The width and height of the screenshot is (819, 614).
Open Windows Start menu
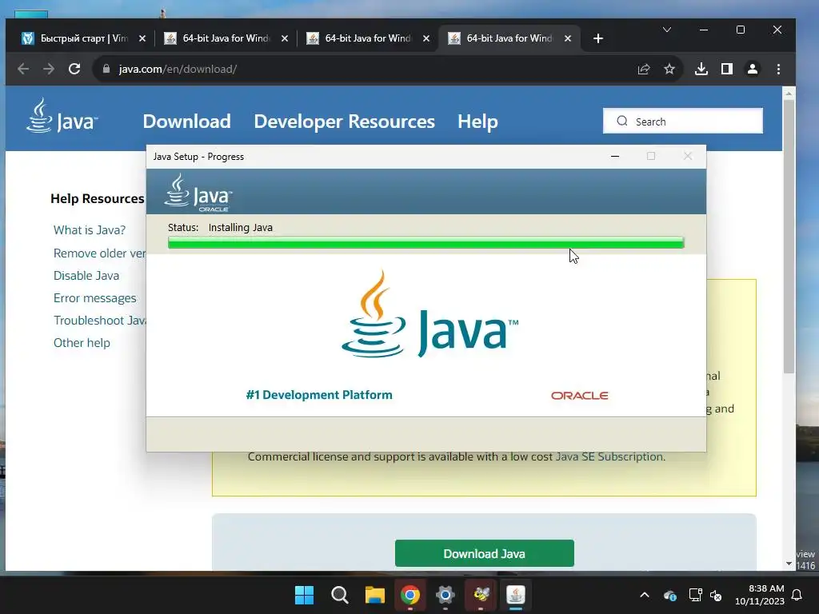click(304, 595)
